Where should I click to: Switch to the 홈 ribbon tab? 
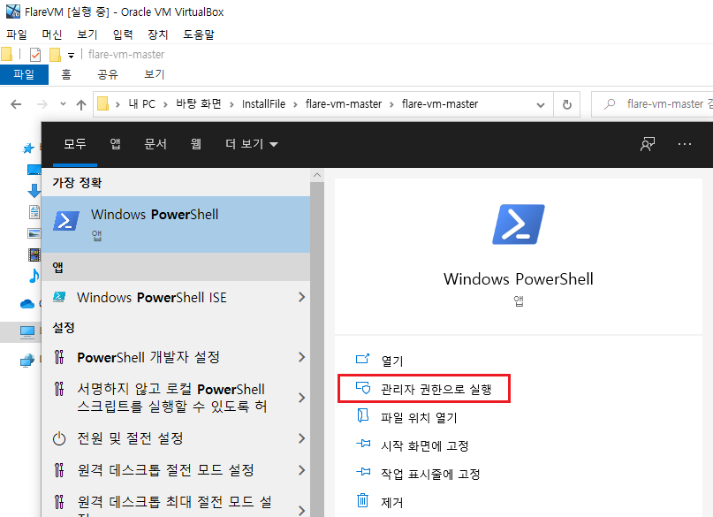point(66,74)
